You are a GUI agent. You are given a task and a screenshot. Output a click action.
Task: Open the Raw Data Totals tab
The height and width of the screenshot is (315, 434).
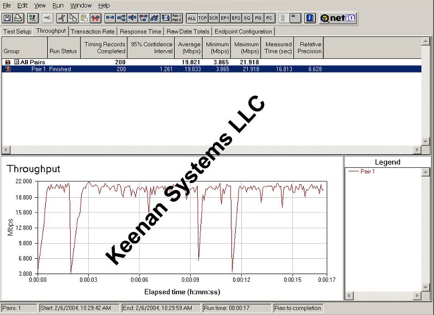(x=188, y=32)
